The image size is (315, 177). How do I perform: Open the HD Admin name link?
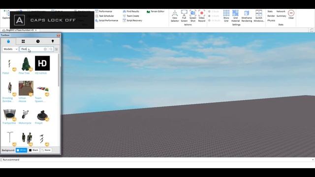[x=41, y=73]
